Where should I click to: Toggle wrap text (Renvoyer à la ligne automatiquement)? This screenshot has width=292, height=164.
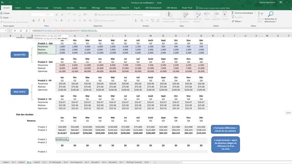pyautogui.click(x=113, y=15)
